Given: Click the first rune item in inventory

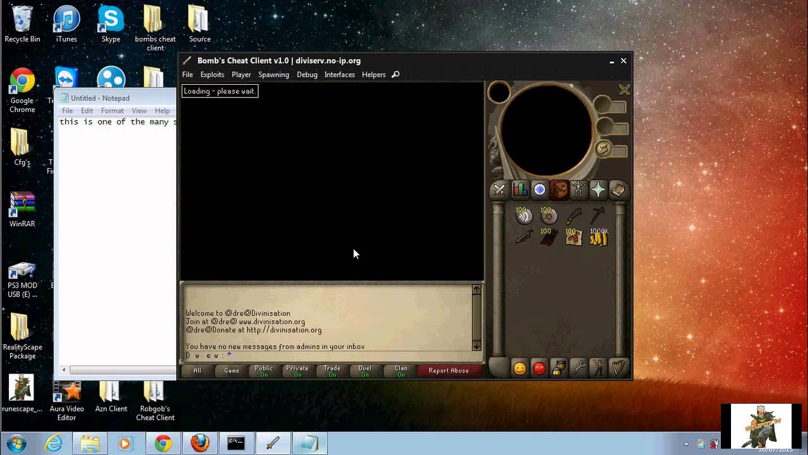Looking at the screenshot, I should 523,215.
